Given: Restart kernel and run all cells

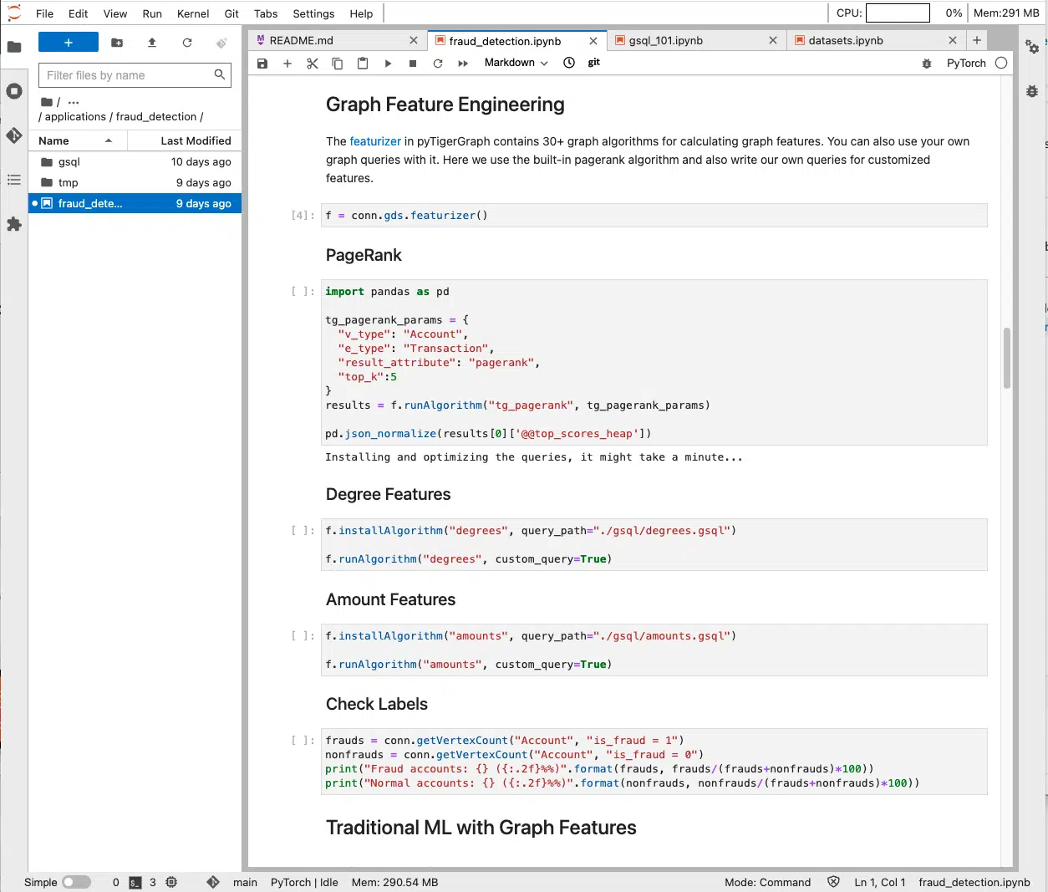Looking at the screenshot, I should click(x=463, y=64).
